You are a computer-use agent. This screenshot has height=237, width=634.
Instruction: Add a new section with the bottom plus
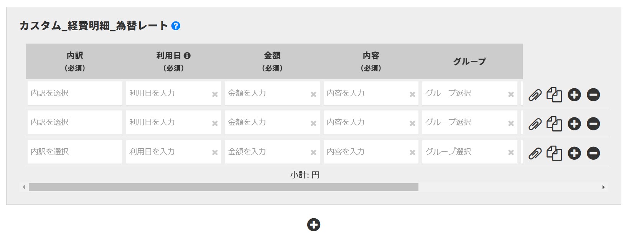(313, 225)
